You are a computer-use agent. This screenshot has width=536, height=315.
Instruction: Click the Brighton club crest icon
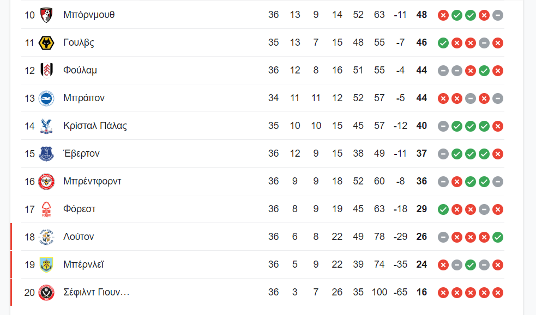[x=46, y=98]
